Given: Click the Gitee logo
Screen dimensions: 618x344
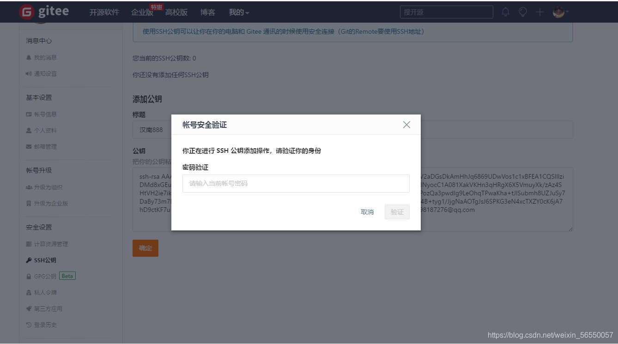Looking at the screenshot, I should coord(44,12).
